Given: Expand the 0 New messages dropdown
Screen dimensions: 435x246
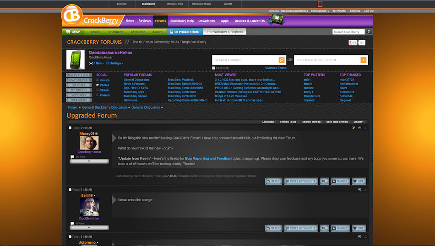Looking at the screenshot, I should [98, 64].
